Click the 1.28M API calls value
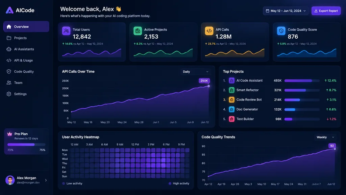 pos(224,37)
